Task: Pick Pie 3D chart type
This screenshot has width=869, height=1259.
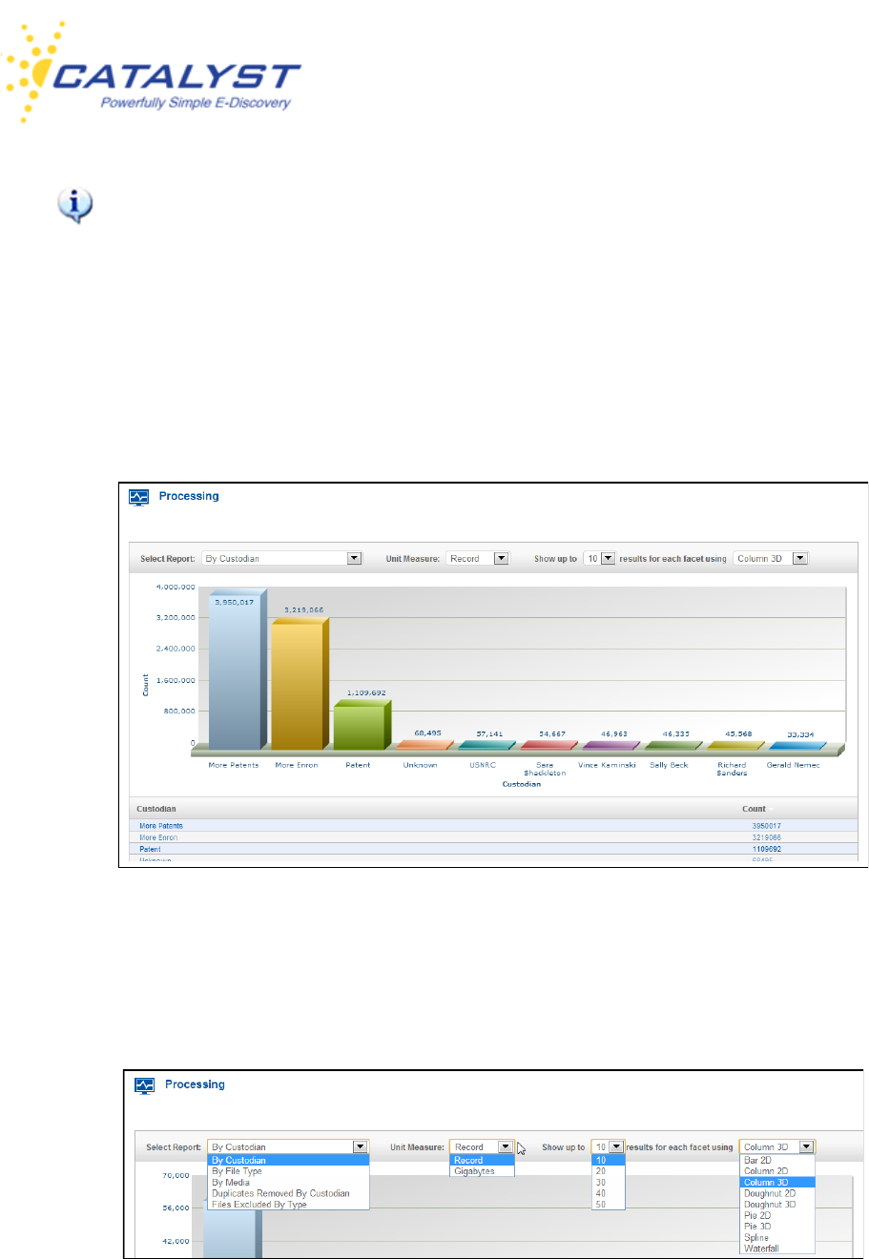Action: click(x=777, y=1227)
